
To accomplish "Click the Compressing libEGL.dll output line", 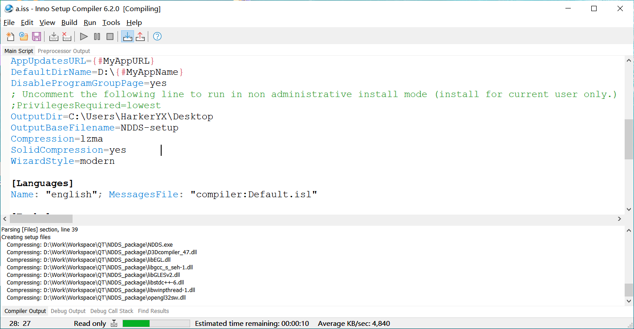I will tap(89, 260).
